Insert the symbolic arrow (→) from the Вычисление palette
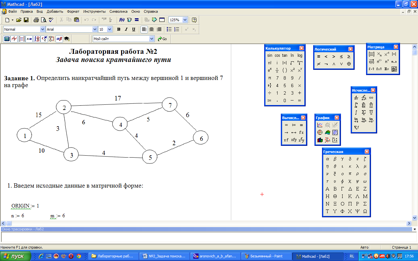 click(x=286, y=132)
